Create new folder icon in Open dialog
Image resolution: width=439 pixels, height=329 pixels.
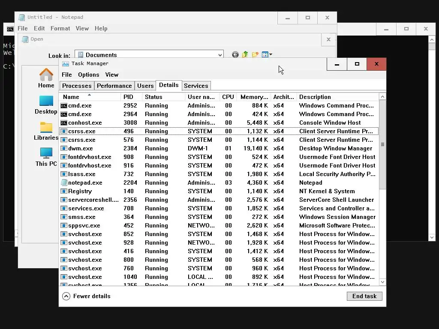(255, 54)
